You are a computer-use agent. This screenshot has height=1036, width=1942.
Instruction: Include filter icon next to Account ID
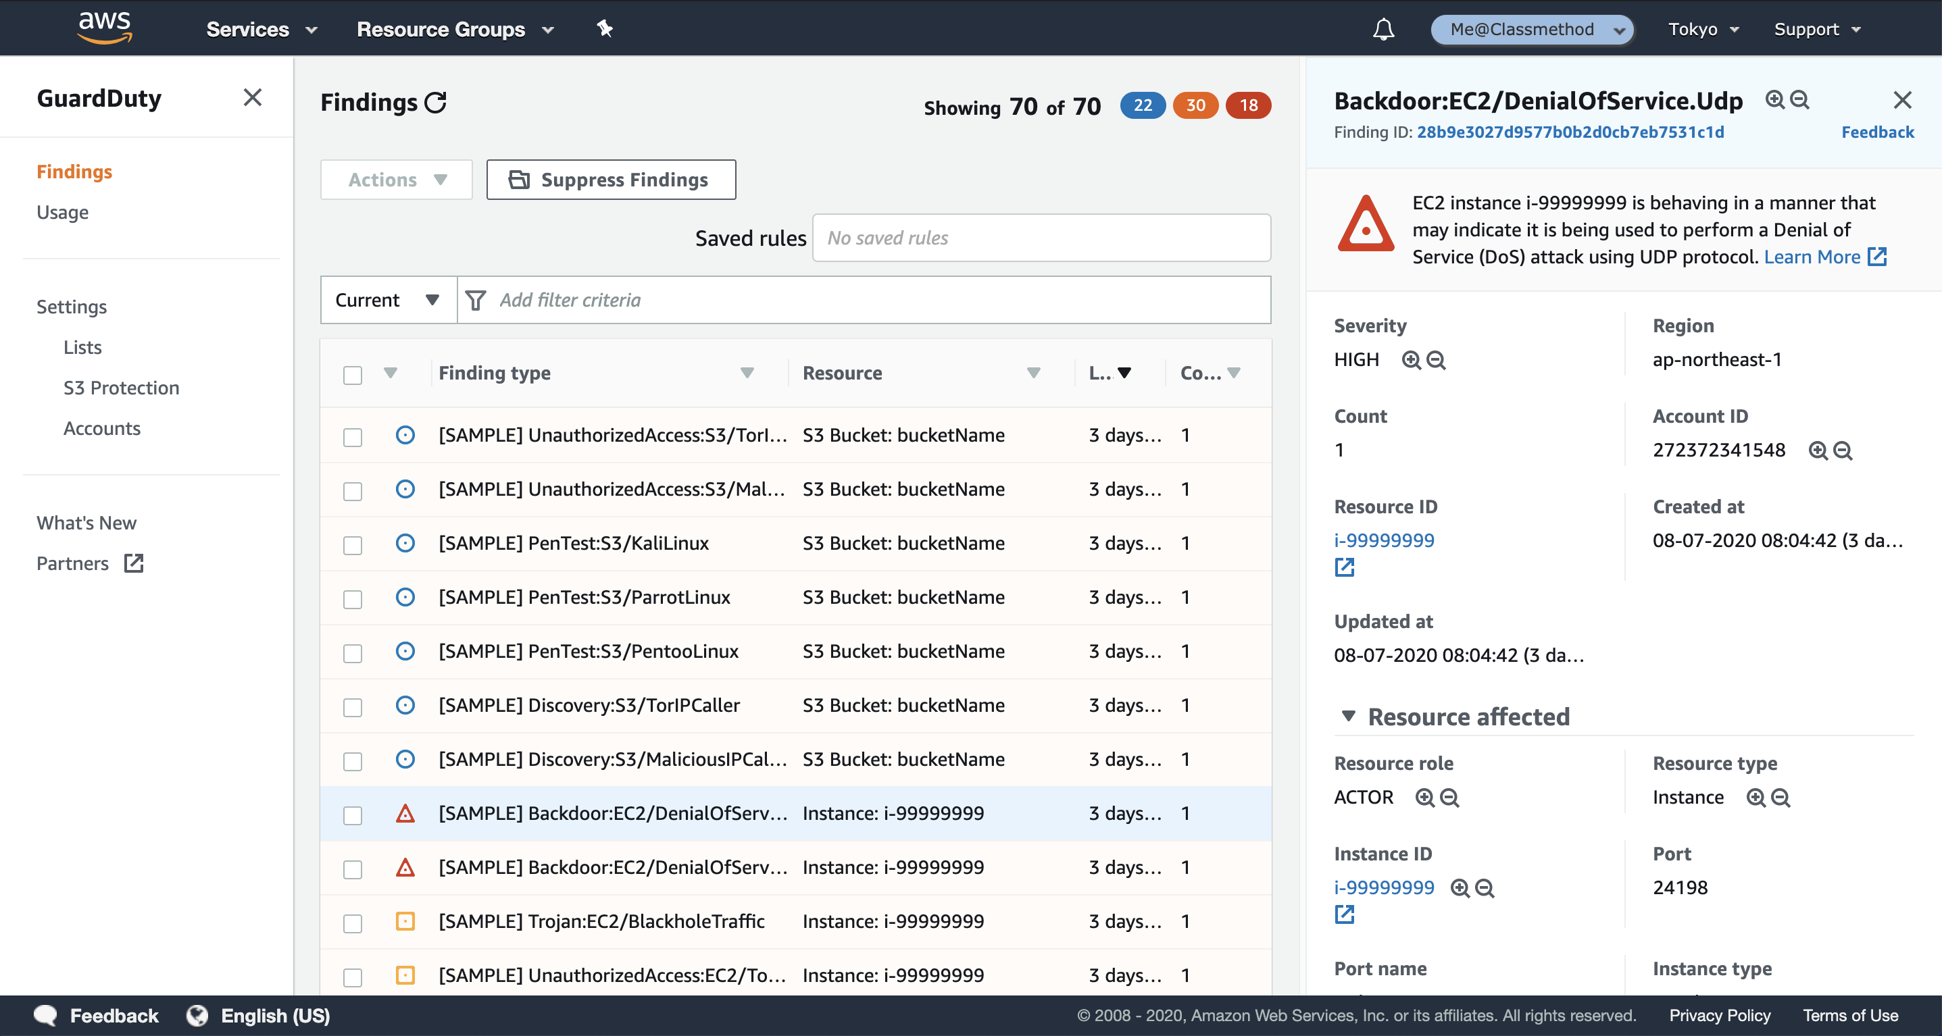point(1818,450)
